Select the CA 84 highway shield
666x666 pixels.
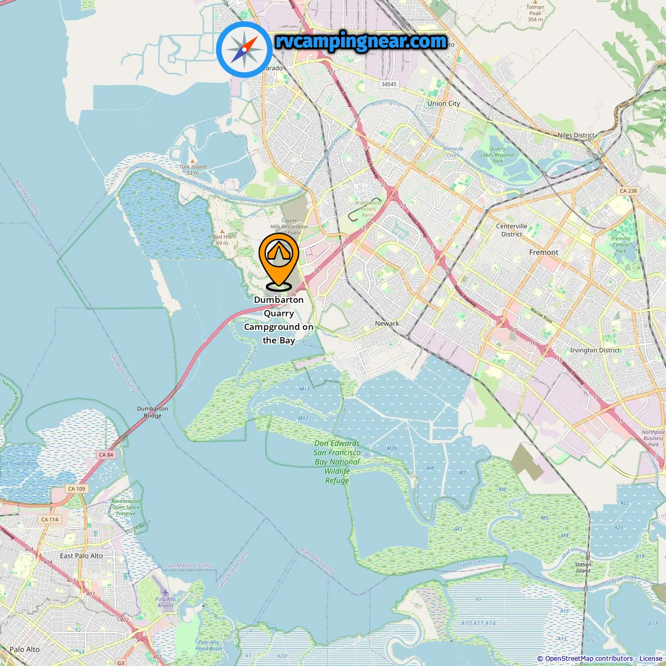(106, 455)
